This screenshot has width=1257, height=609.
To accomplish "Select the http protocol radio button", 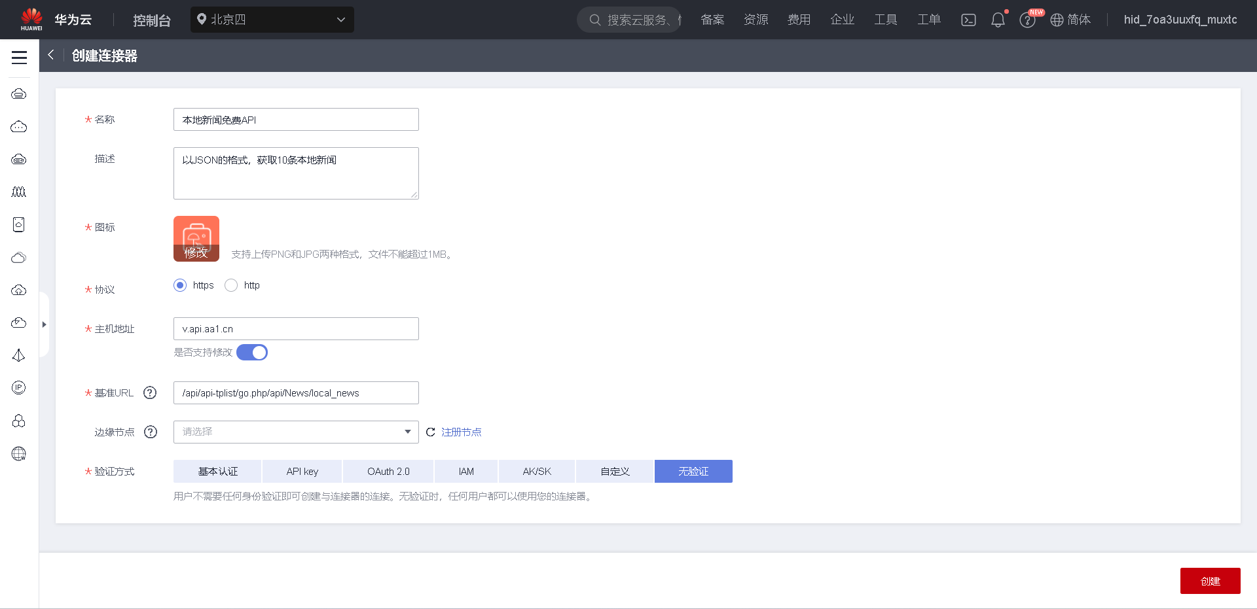I will (231, 285).
